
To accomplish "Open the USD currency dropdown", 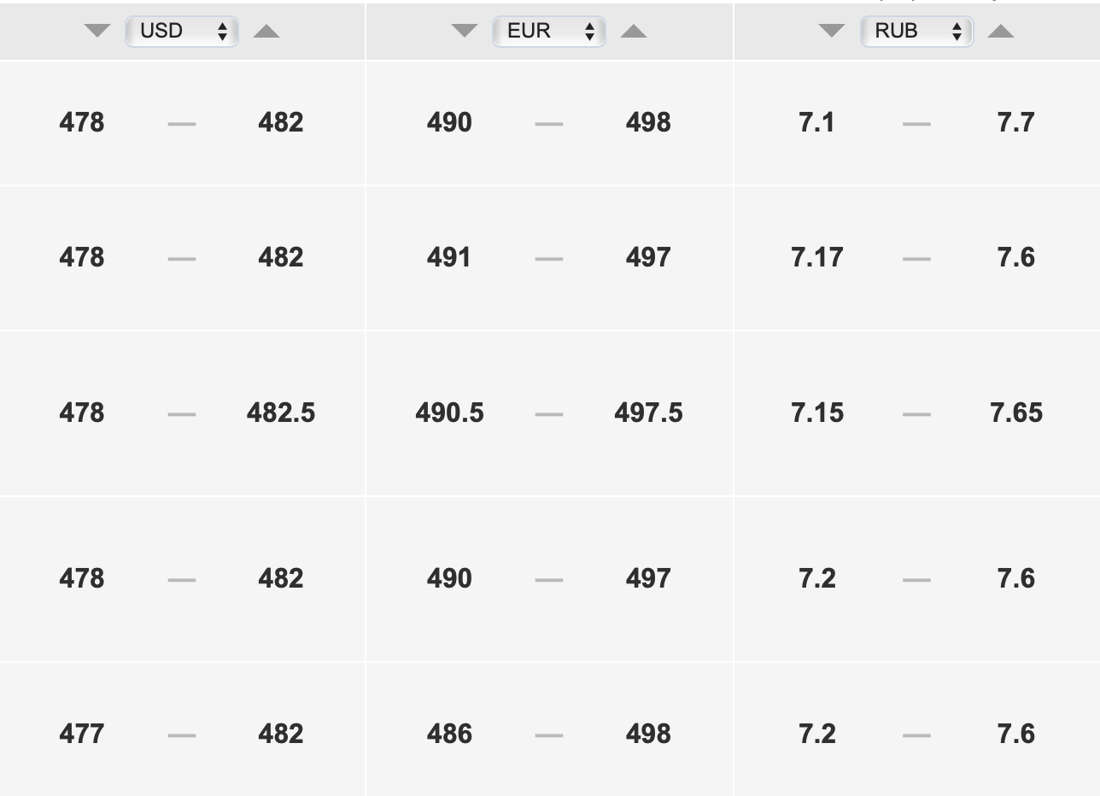I will (182, 32).
